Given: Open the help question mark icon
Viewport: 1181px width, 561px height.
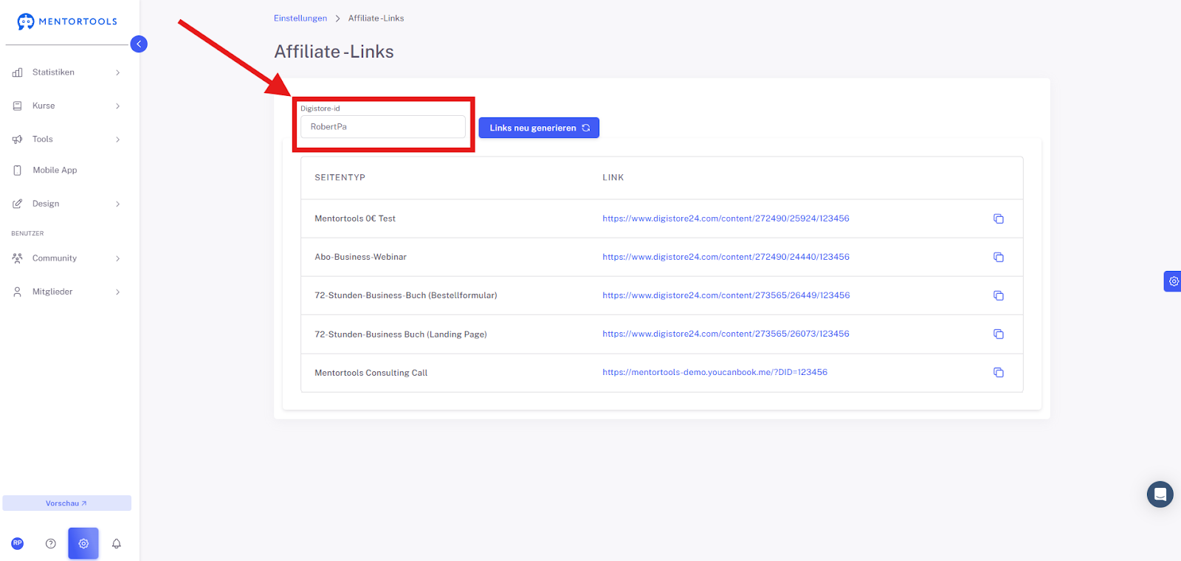Looking at the screenshot, I should point(51,543).
